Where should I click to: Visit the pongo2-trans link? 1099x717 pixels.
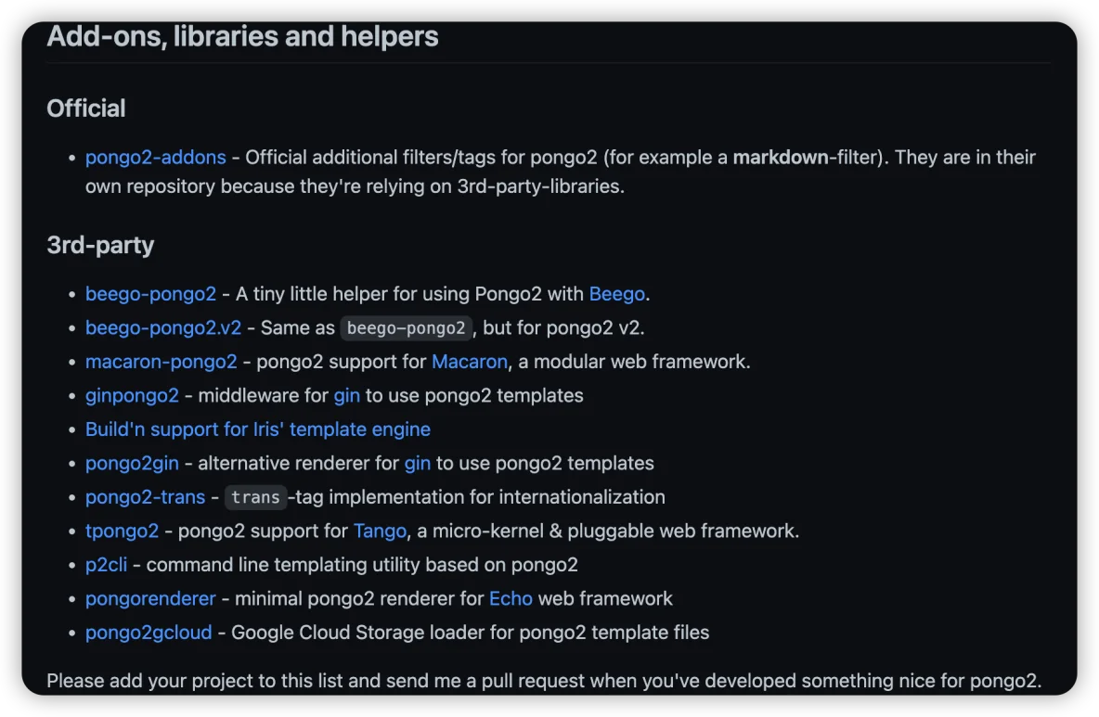pos(145,497)
